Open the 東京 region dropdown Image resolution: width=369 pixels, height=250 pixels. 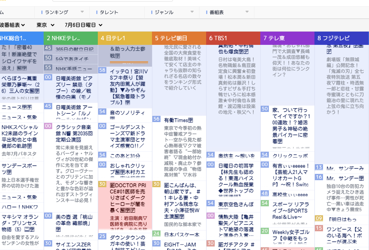pos(46,25)
